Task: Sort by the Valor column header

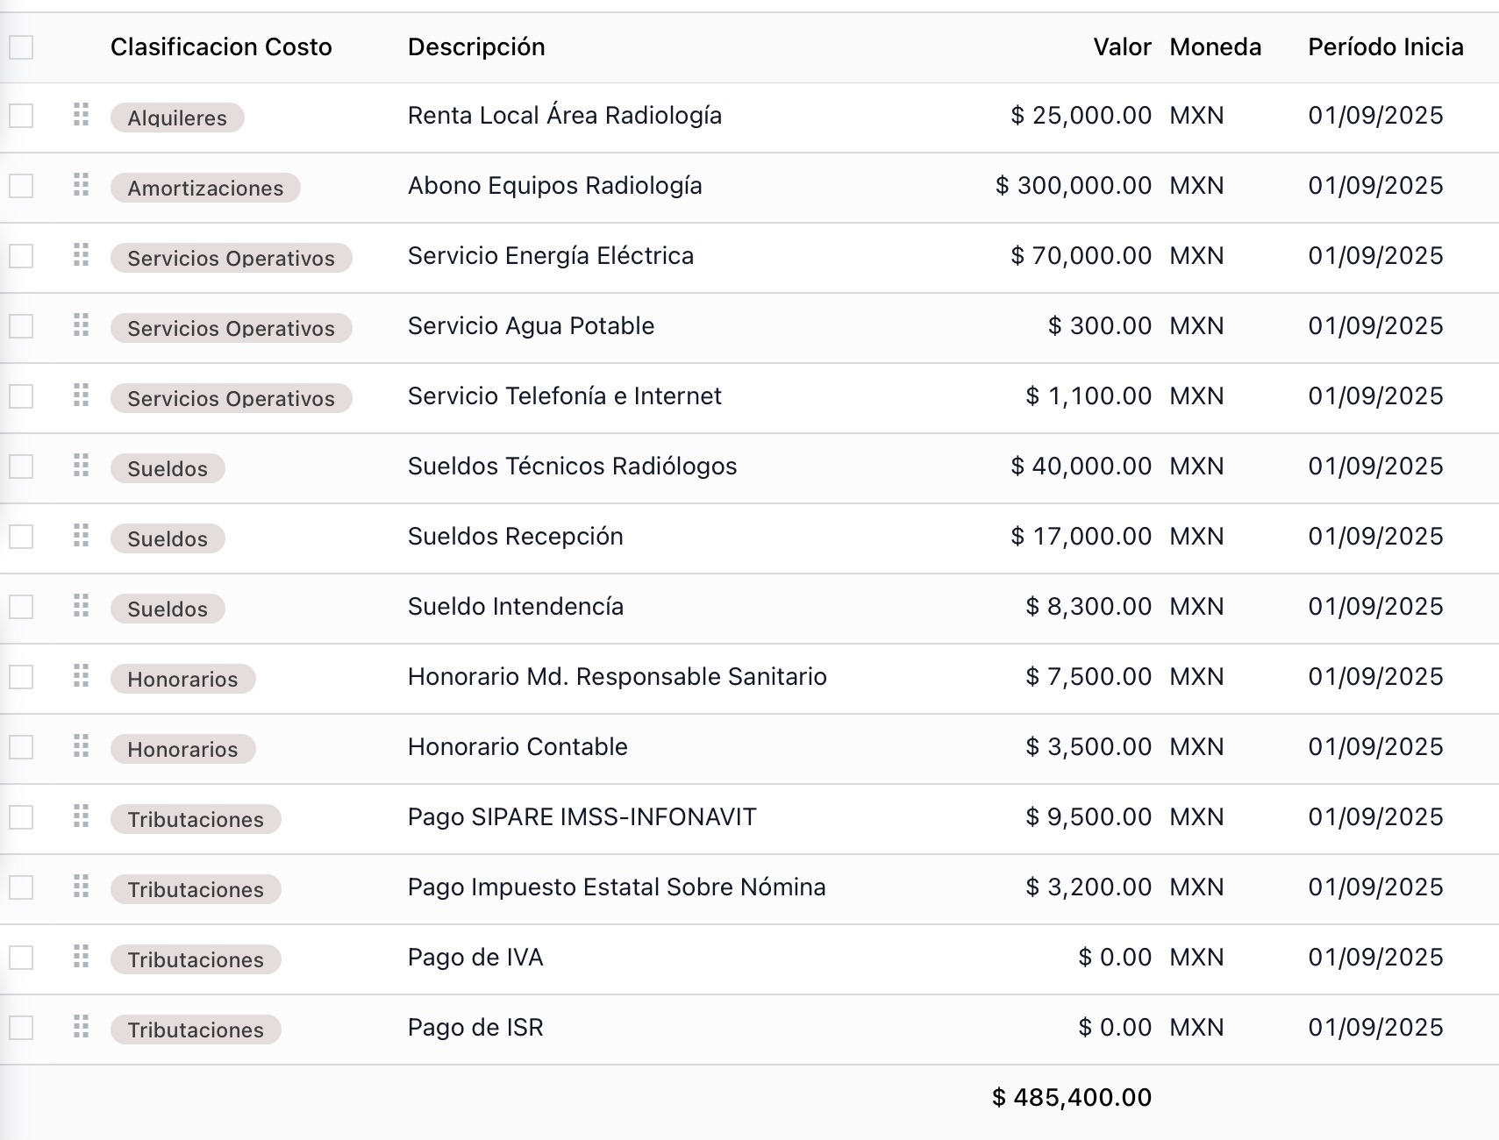Action: (x=1121, y=47)
